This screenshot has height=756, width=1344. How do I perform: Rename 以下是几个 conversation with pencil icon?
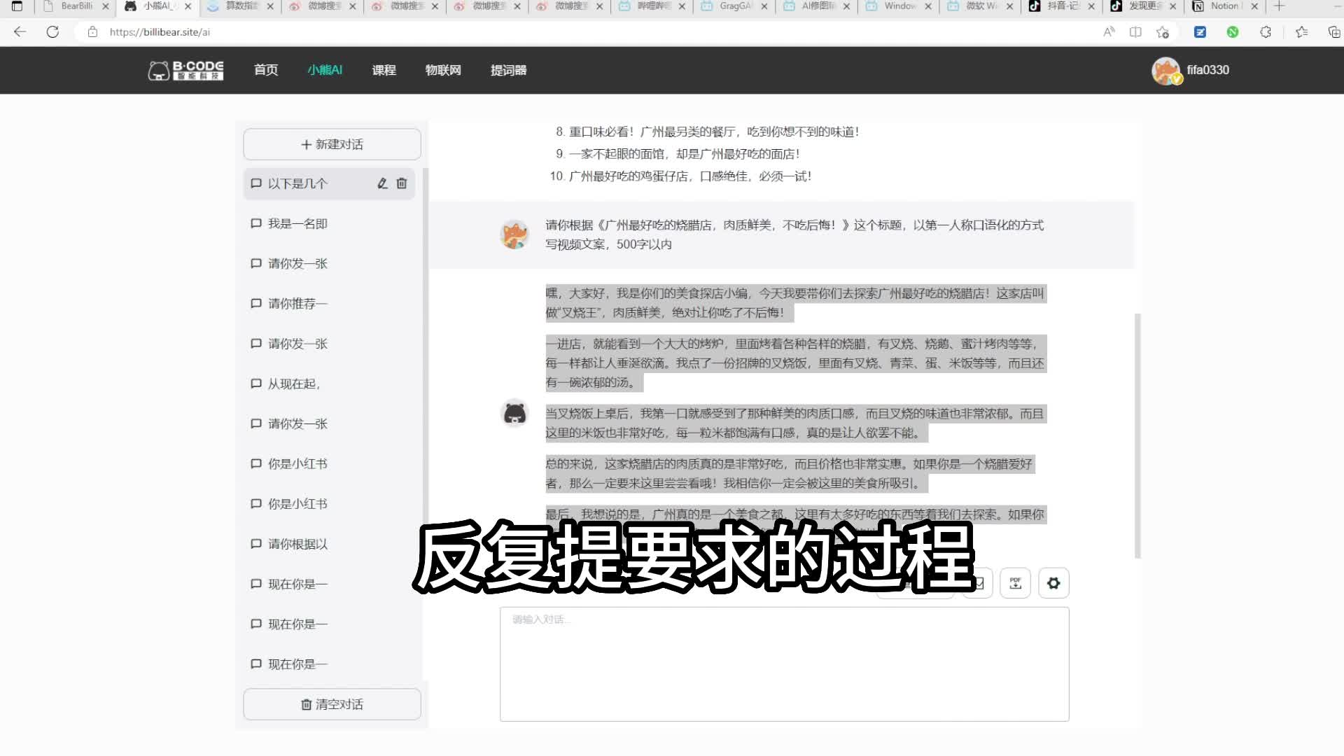tap(382, 183)
